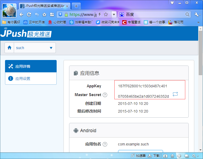Close the JPush tab
This screenshot has width=203, height=159.
point(67,6)
